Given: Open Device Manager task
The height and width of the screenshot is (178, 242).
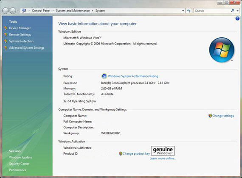Looking at the screenshot, I should pyautogui.click(x=20, y=28).
